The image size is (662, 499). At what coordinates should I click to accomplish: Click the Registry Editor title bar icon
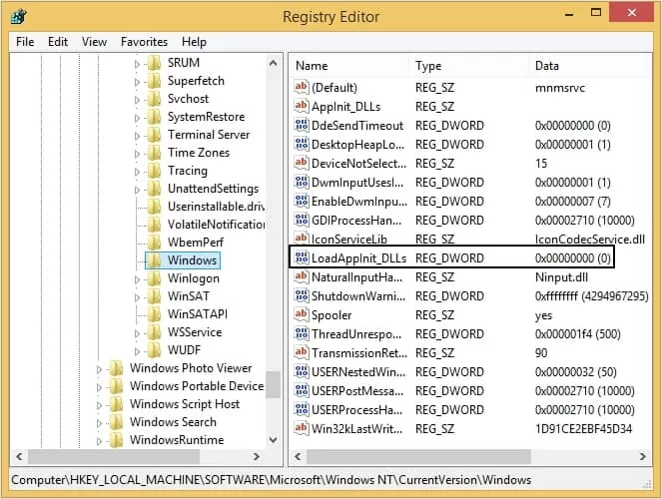point(18,16)
